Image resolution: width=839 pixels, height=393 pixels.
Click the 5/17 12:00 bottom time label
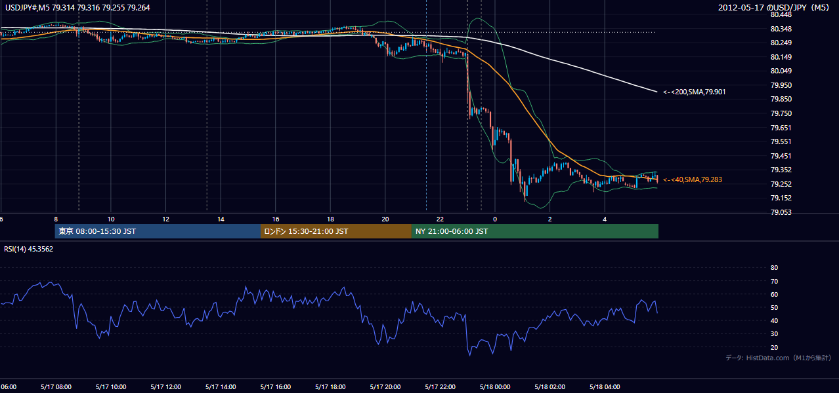tap(165, 387)
